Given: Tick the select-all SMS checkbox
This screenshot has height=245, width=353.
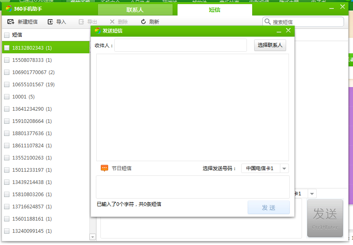Looking at the screenshot, I should (x=7, y=35).
